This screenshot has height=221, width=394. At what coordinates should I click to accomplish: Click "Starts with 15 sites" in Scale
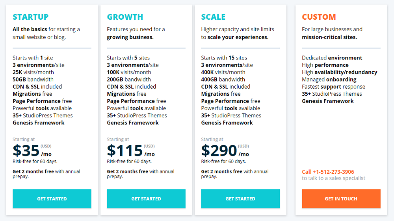(224, 58)
